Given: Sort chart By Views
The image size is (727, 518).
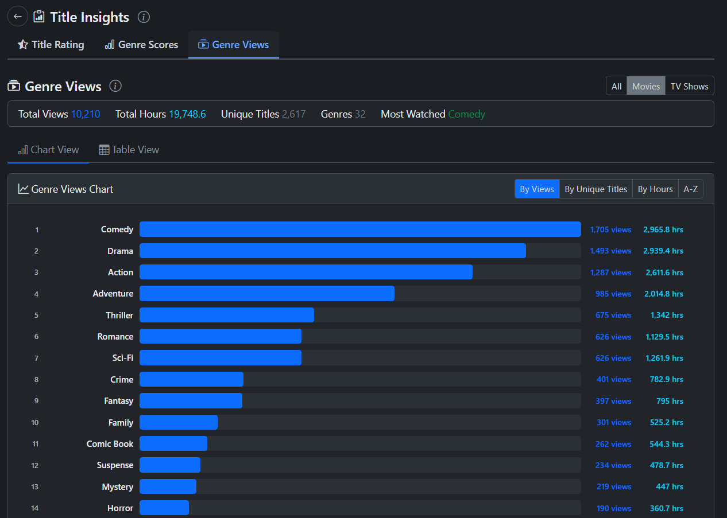Looking at the screenshot, I should click(537, 189).
